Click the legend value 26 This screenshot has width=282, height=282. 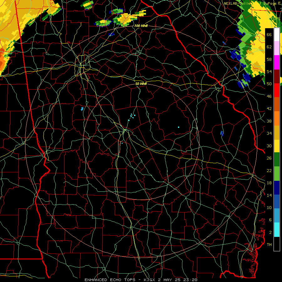tap(269, 158)
